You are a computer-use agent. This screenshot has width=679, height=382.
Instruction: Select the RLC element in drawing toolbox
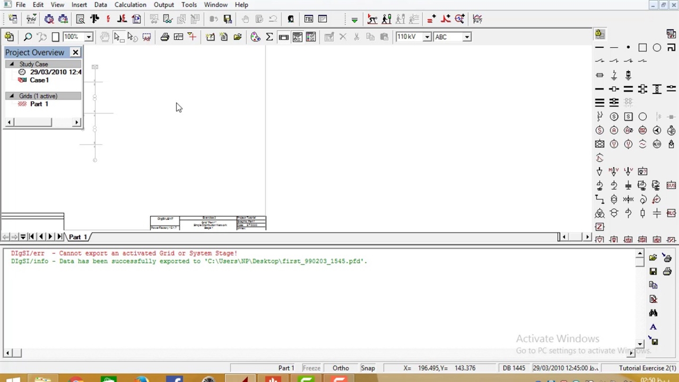point(671,213)
